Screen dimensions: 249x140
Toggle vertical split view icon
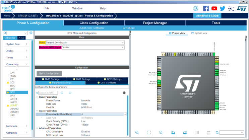click(197, 133)
